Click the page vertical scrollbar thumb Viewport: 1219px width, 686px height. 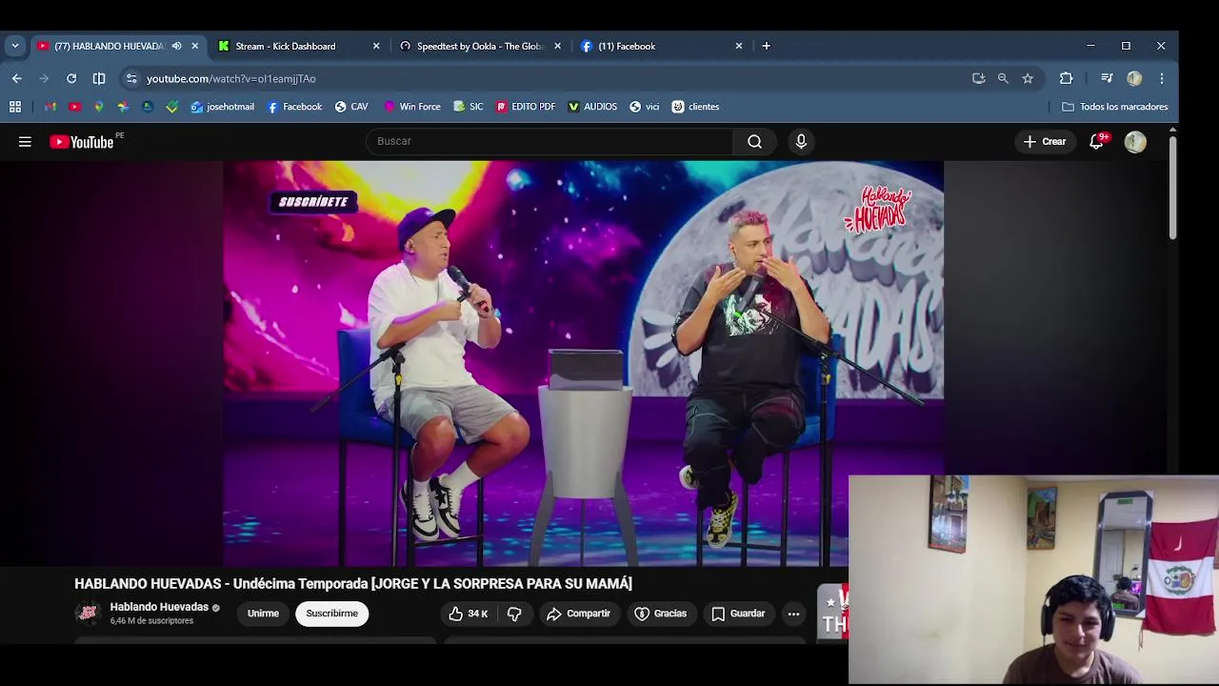point(1172,188)
